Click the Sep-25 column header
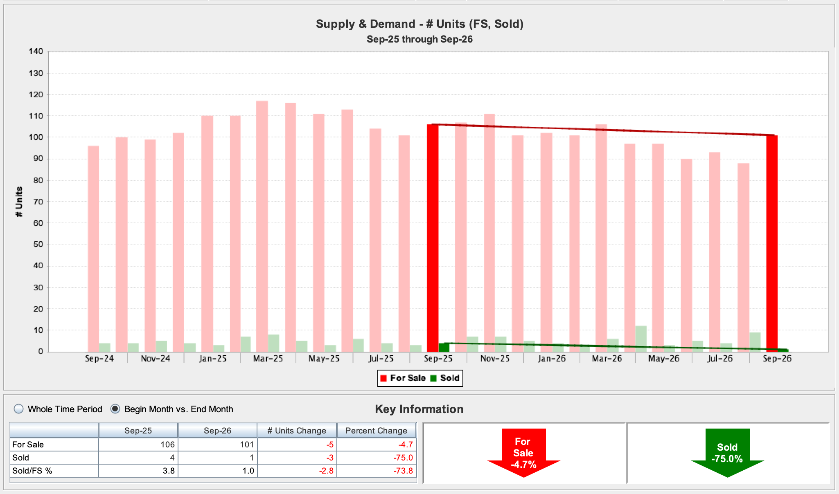Viewport: 839px width, 494px height. click(138, 431)
